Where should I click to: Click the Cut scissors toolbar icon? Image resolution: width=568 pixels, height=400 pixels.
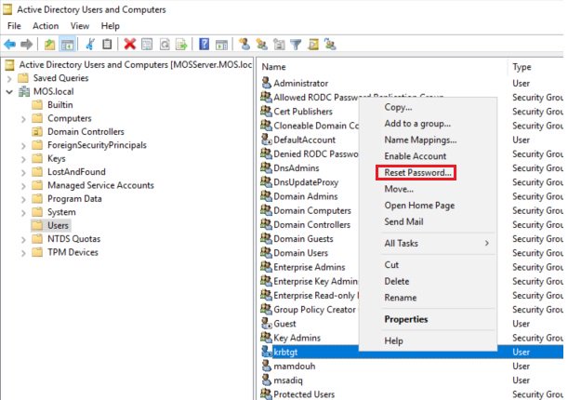click(90, 45)
